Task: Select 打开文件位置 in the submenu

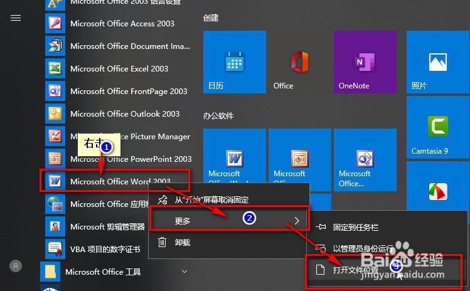Action: click(387, 270)
